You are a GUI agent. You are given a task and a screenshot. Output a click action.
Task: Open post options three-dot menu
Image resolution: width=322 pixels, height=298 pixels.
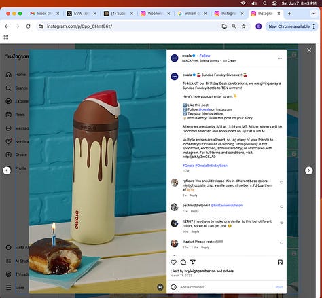pos(280,58)
